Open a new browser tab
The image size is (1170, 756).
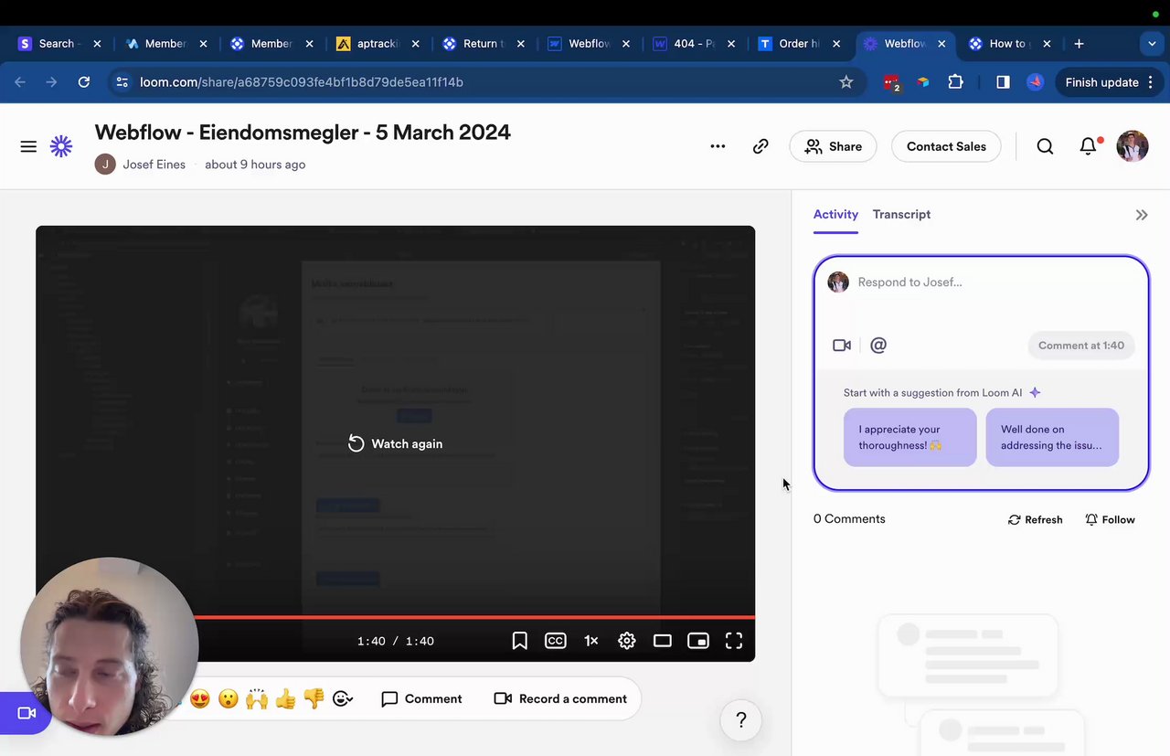(1079, 43)
